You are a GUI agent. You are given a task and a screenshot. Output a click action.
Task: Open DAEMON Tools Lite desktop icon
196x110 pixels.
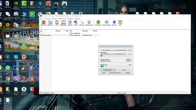coord(24,91)
